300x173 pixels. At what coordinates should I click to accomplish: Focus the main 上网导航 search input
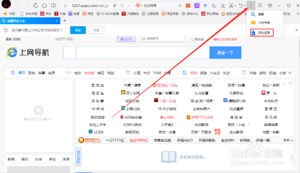pos(143,53)
